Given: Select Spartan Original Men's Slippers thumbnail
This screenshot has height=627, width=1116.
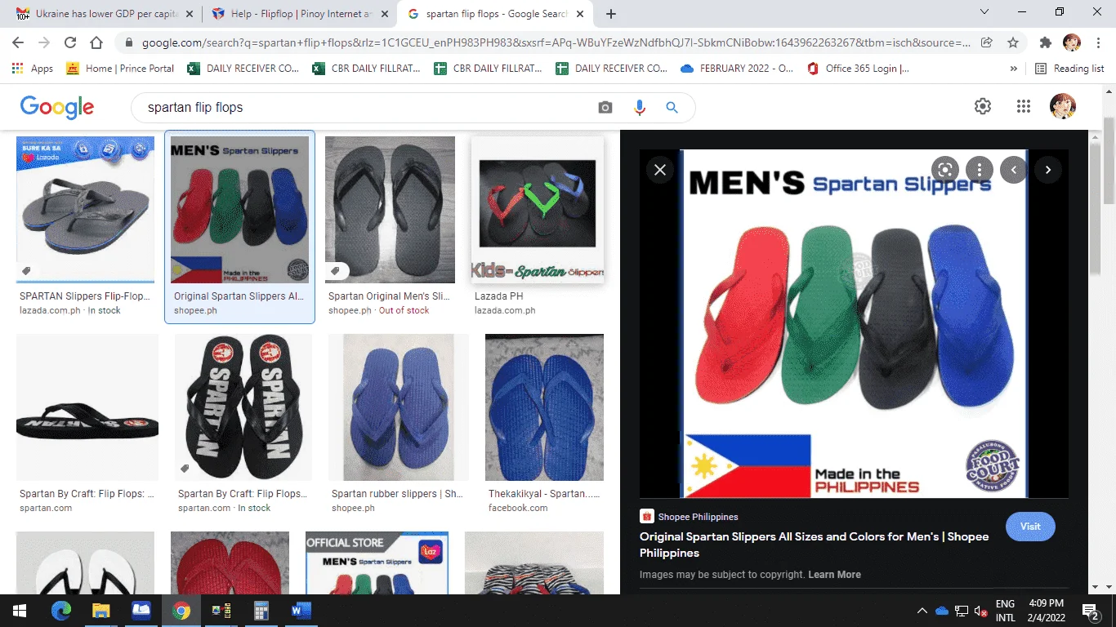Looking at the screenshot, I should coord(390,210).
